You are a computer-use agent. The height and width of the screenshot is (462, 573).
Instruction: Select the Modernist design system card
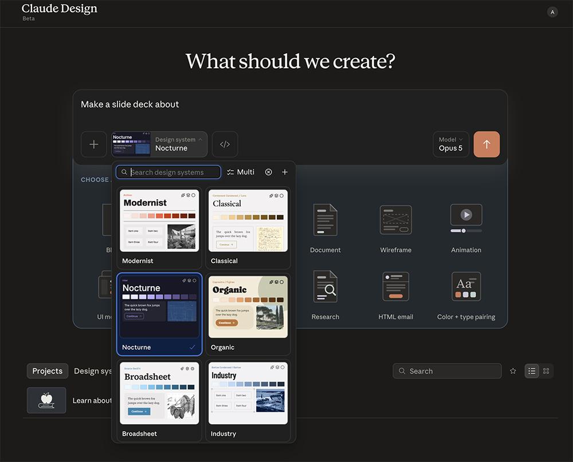159,227
